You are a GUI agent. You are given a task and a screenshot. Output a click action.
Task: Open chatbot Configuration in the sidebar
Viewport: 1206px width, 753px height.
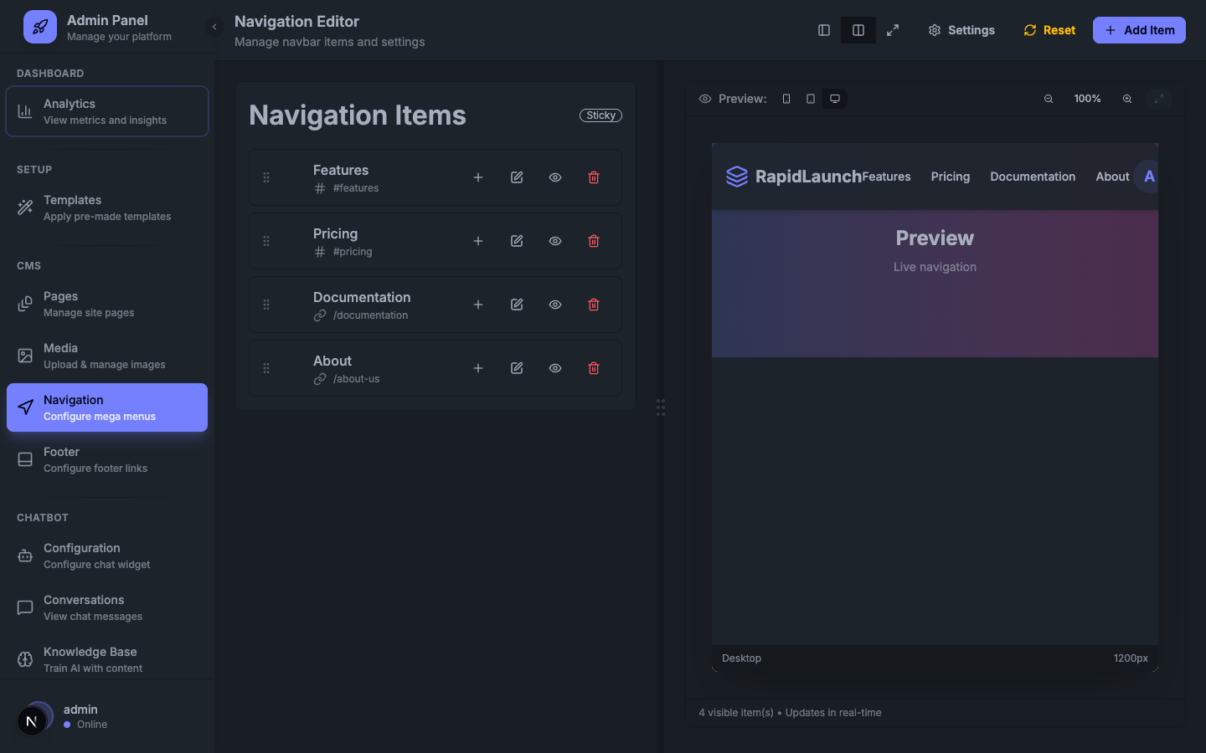[107, 556]
